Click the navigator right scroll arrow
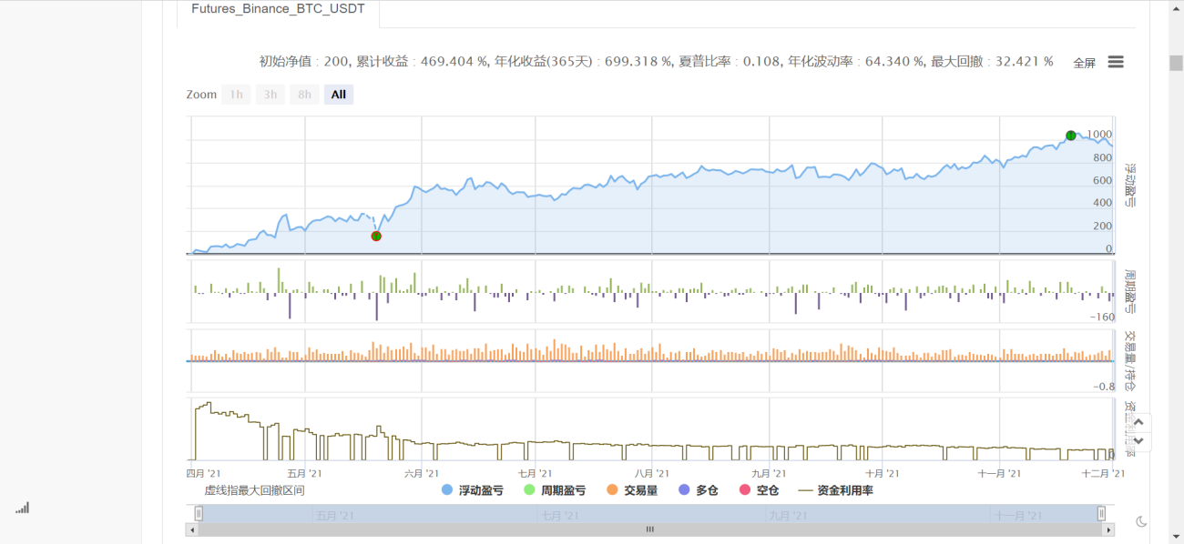 [1108, 529]
